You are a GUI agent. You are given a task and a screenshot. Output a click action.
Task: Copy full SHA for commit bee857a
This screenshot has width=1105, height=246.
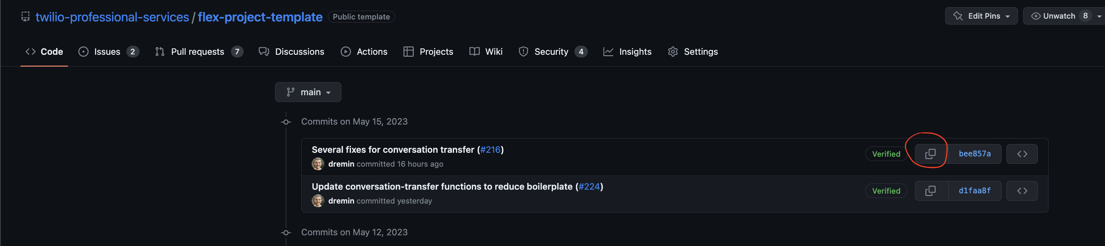931,154
